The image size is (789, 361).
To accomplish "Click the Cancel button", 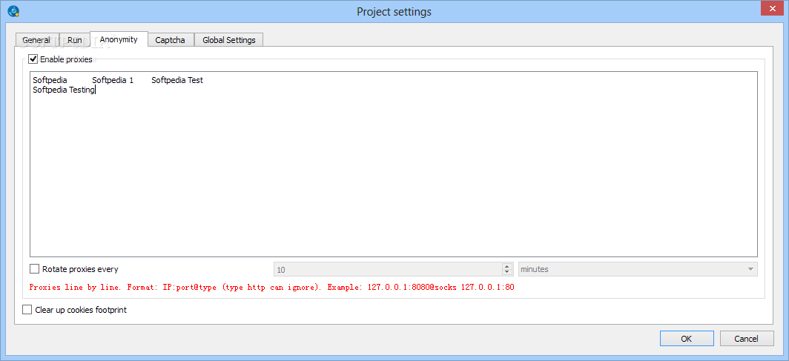I will point(746,338).
